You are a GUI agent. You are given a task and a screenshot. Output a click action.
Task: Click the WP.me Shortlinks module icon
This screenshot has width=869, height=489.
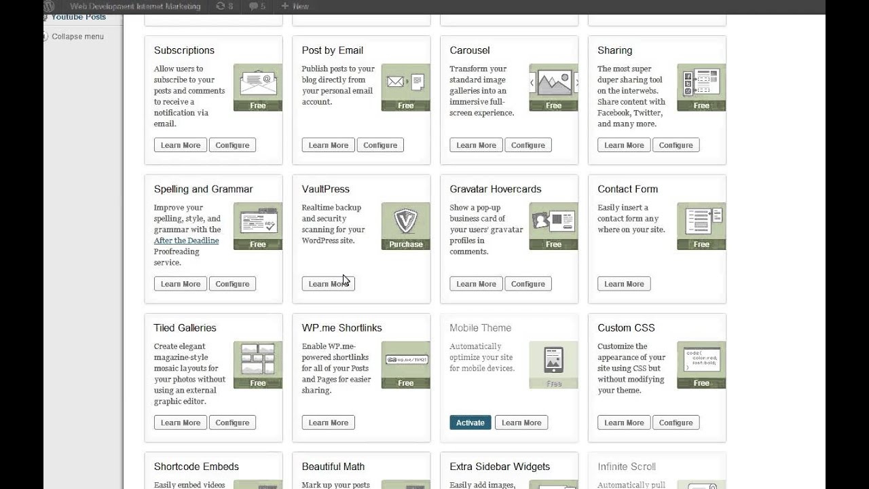(406, 365)
